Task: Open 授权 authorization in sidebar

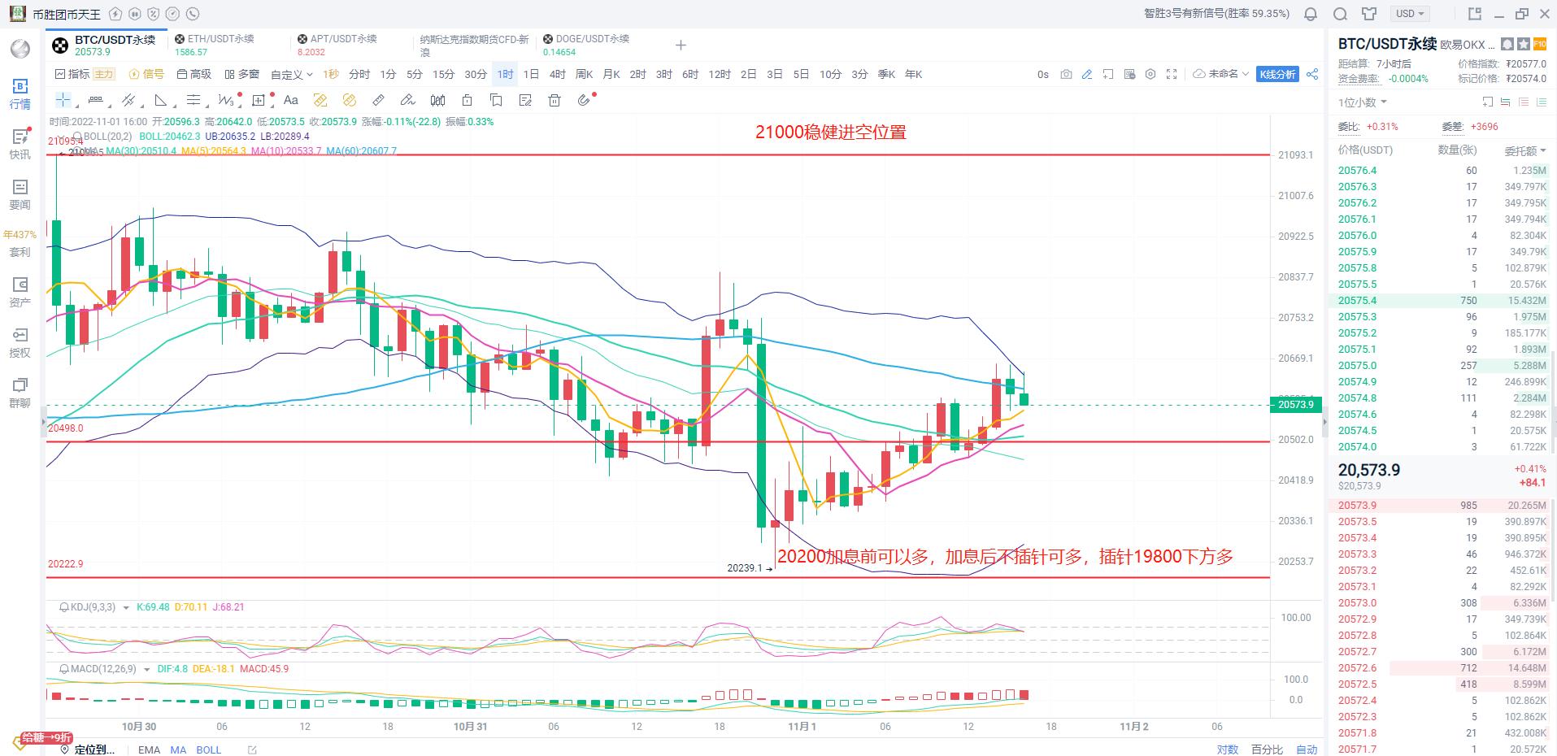Action: (20, 342)
